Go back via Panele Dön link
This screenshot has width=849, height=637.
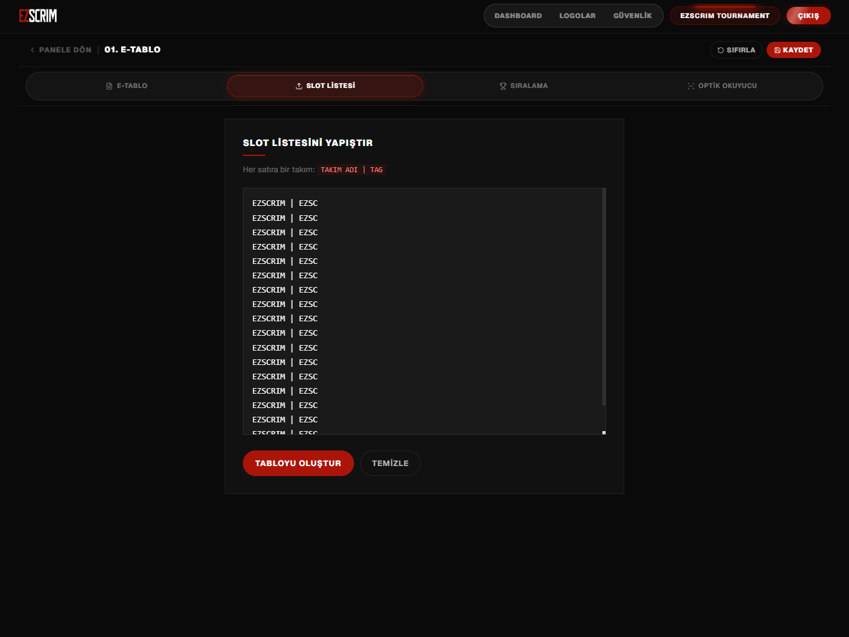tap(61, 50)
